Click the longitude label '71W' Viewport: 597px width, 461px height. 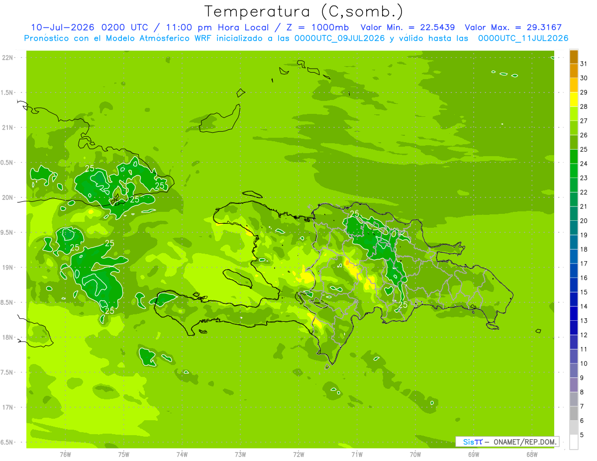(357, 455)
